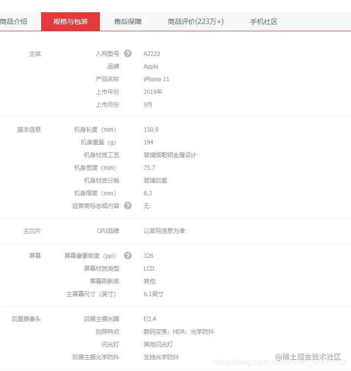Click the release year 2019年
The image size is (351, 371).
point(153,92)
